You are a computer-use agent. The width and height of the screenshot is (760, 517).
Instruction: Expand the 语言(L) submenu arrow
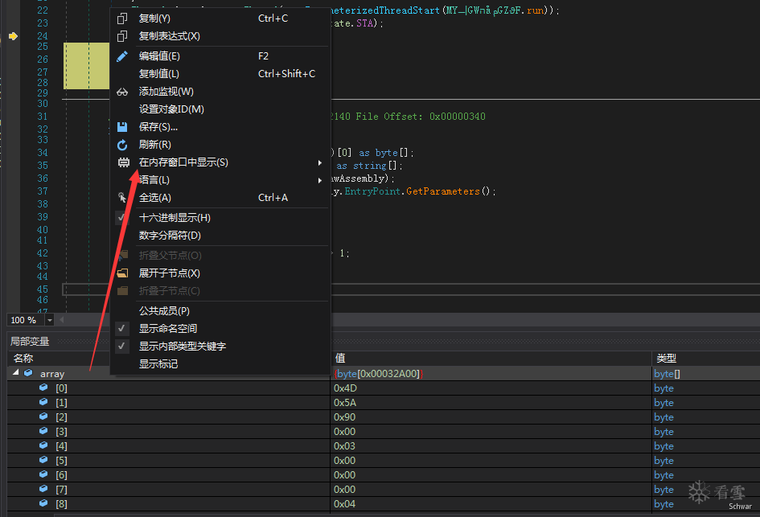click(x=320, y=180)
